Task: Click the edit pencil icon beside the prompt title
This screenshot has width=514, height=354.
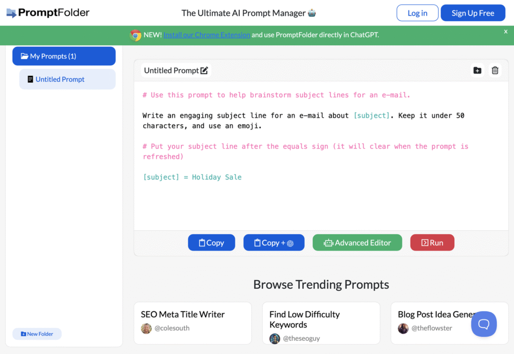Action: pyautogui.click(x=204, y=70)
